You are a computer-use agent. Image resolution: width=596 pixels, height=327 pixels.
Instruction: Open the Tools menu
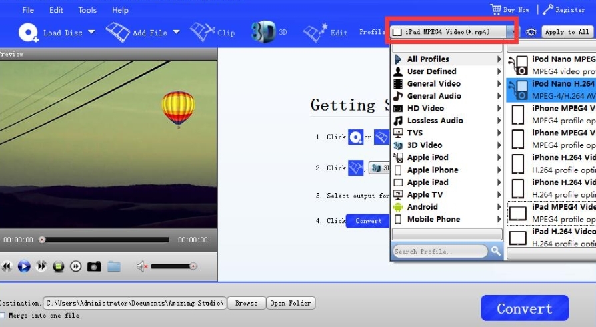(x=87, y=10)
